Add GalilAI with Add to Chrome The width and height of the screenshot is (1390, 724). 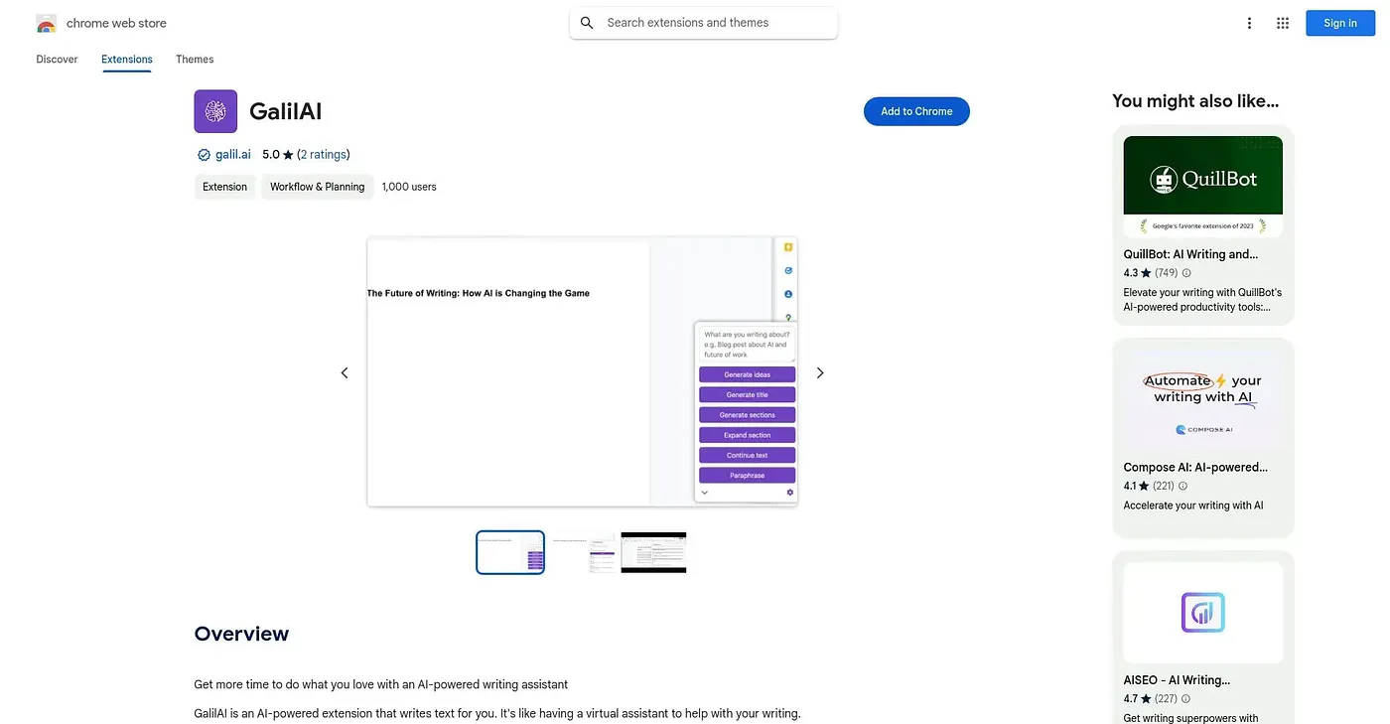(x=916, y=111)
